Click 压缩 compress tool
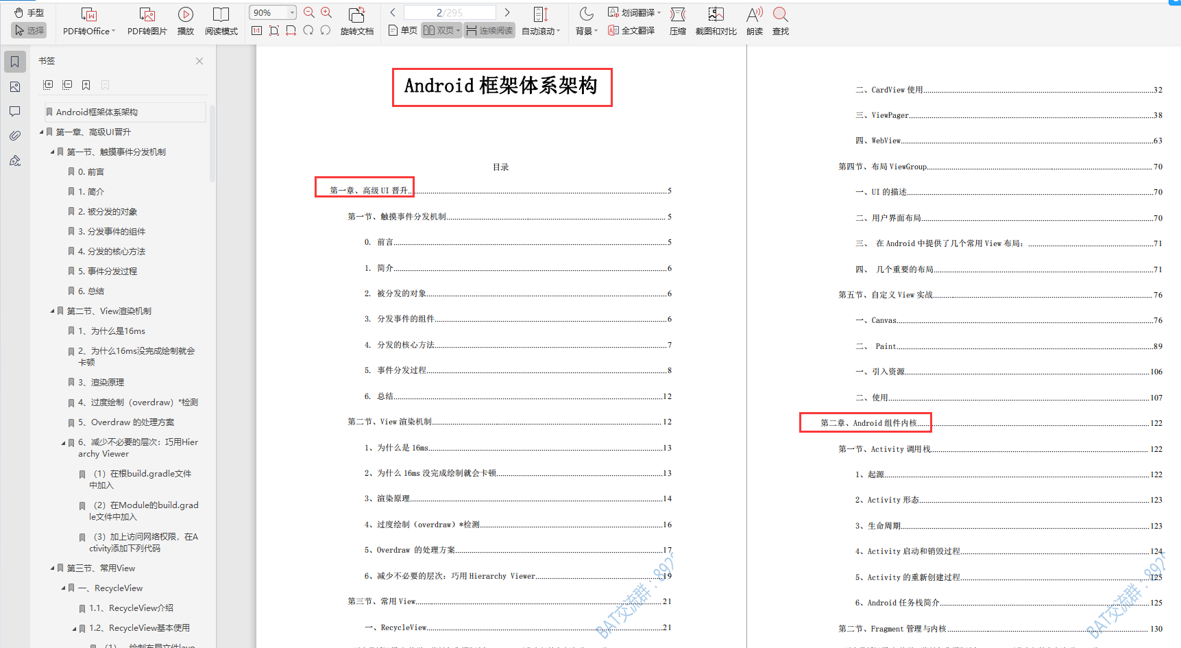The width and height of the screenshot is (1181, 648). [678, 21]
